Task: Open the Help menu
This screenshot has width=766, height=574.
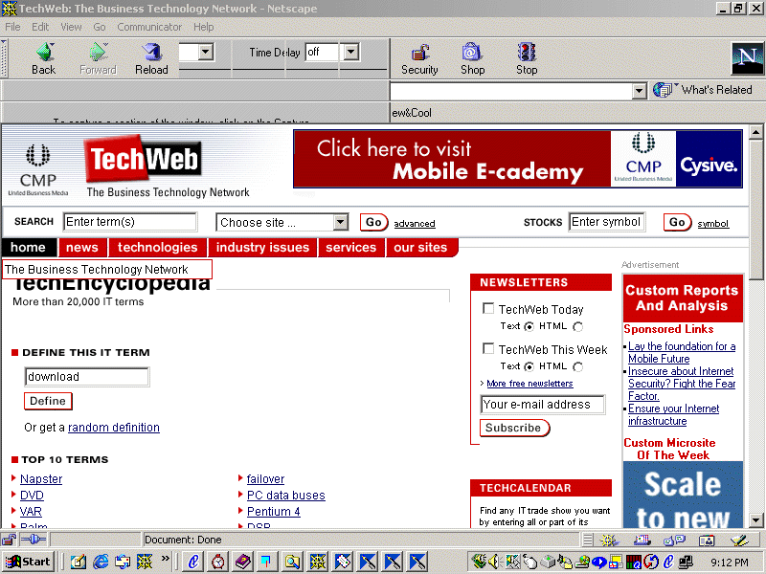Action: coord(204,27)
